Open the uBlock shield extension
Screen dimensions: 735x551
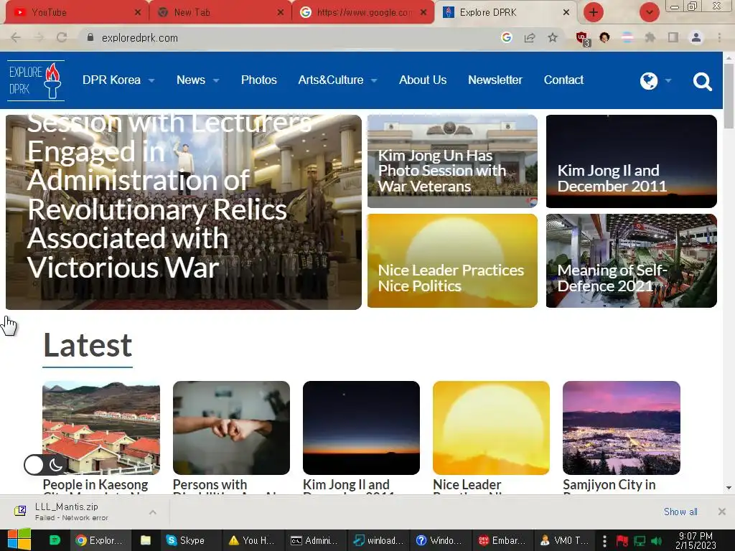[582, 39]
